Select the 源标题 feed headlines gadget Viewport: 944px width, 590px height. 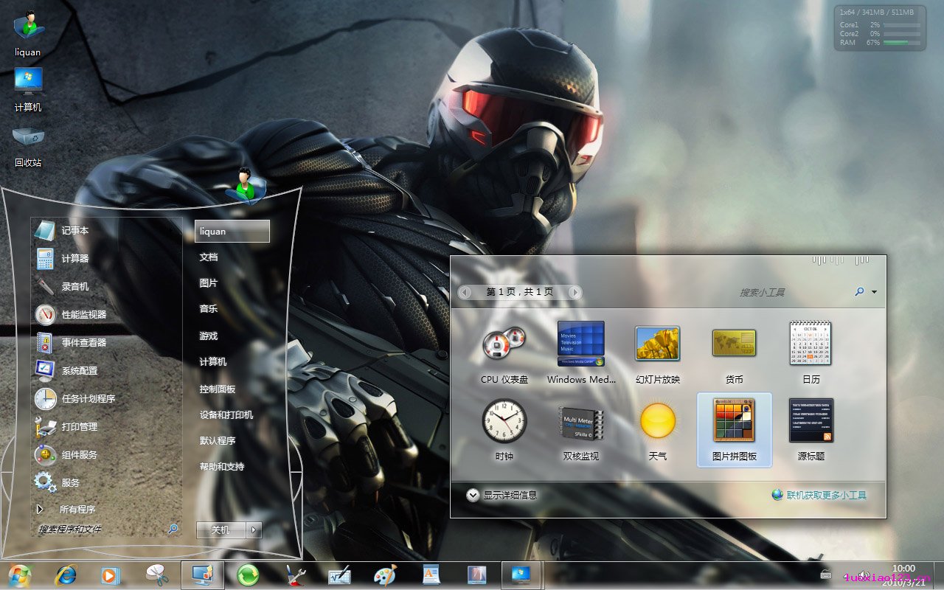[x=811, y=431]
